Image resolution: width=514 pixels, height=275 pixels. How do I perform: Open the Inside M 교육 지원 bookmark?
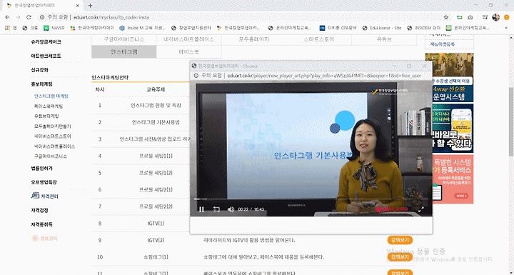pyautogui.click(x=142, y=29)
